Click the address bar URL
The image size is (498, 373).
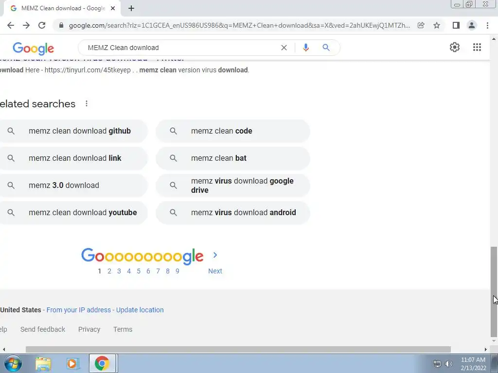click(x=239, y=25)
